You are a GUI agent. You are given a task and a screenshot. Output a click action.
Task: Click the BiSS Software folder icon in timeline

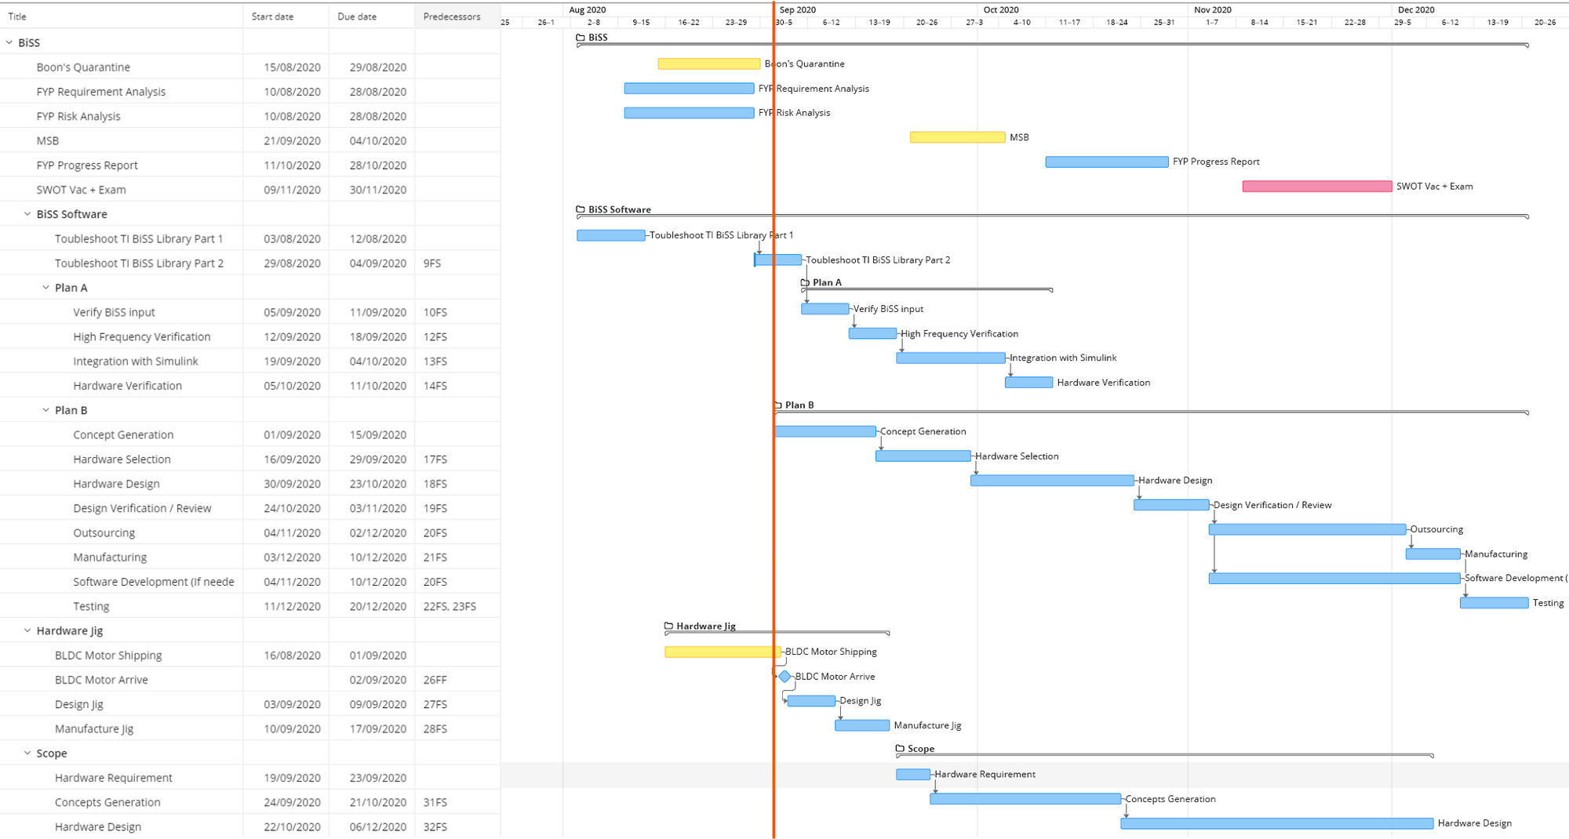(x=581, y=209)
